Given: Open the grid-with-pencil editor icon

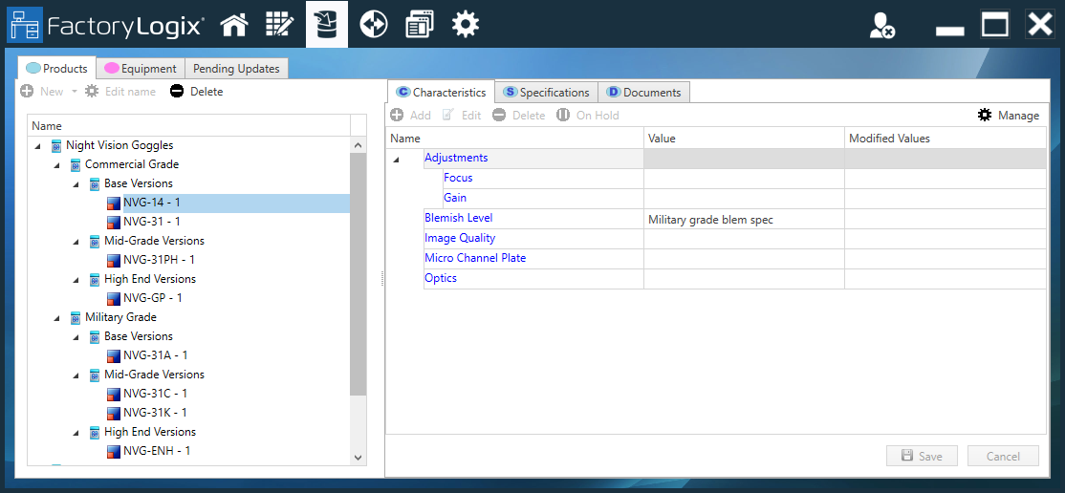Looking at the screenshot, I should coord(279,25).
